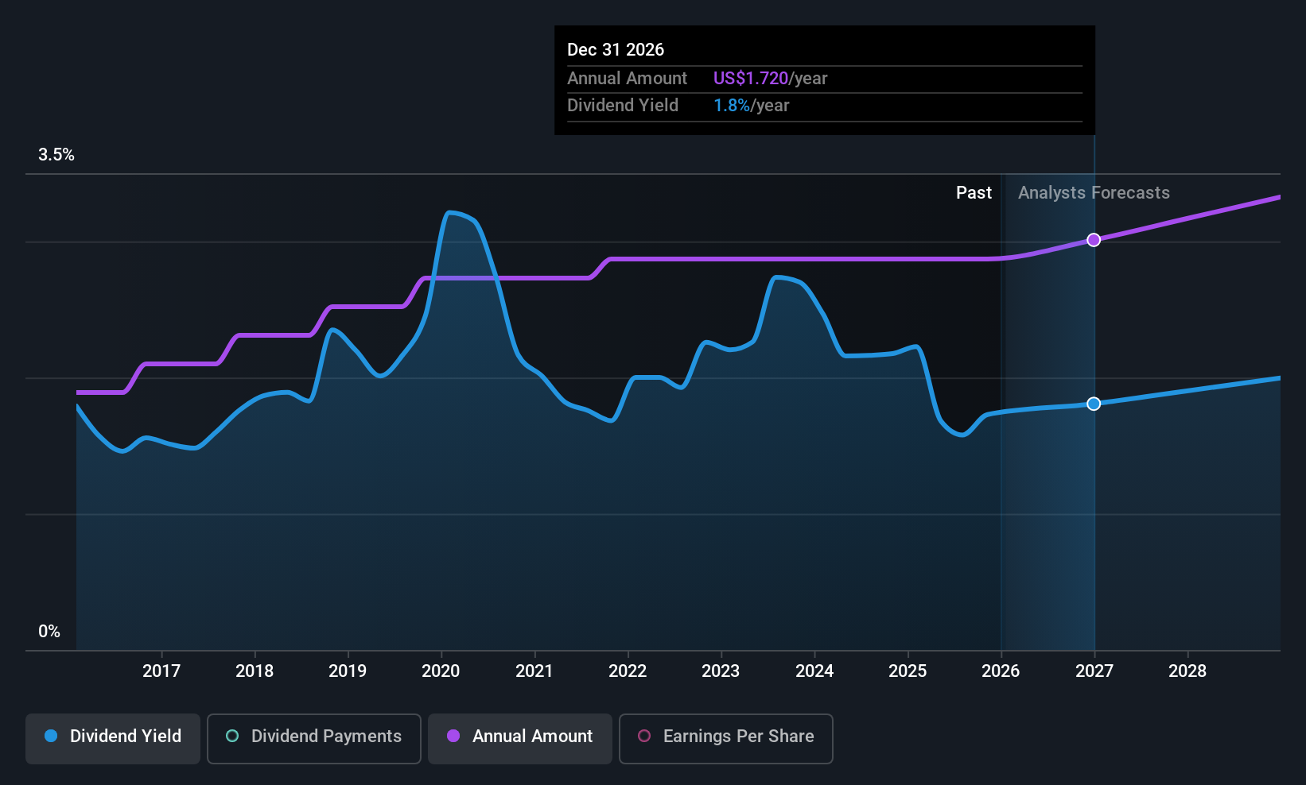This screenshot has width=1306, height=785.
Task: Click the blue Dividend Yield legend dot
Action: tap(51, 736)
